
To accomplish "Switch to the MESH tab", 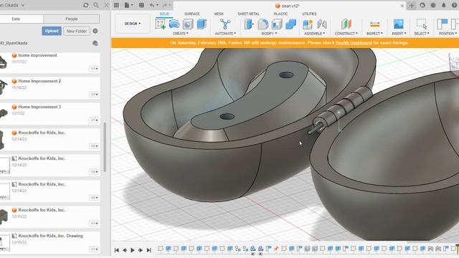I will coord(219,14).
